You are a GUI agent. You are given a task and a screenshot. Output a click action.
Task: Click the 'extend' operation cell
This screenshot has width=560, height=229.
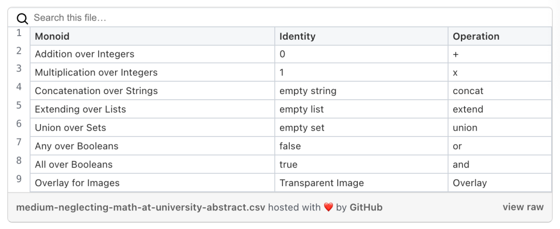(468, 110)
